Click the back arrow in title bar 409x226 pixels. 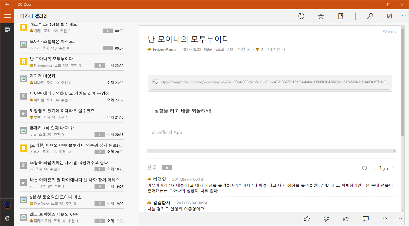click(7, 5)
